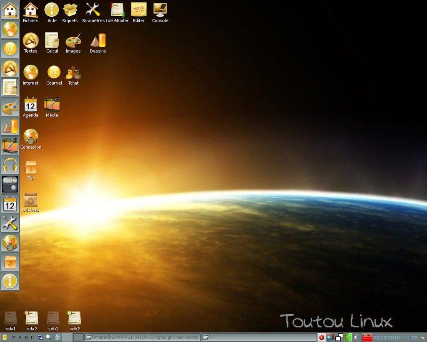
Task: Select the sdb1 drive icon
Action: 53,321
